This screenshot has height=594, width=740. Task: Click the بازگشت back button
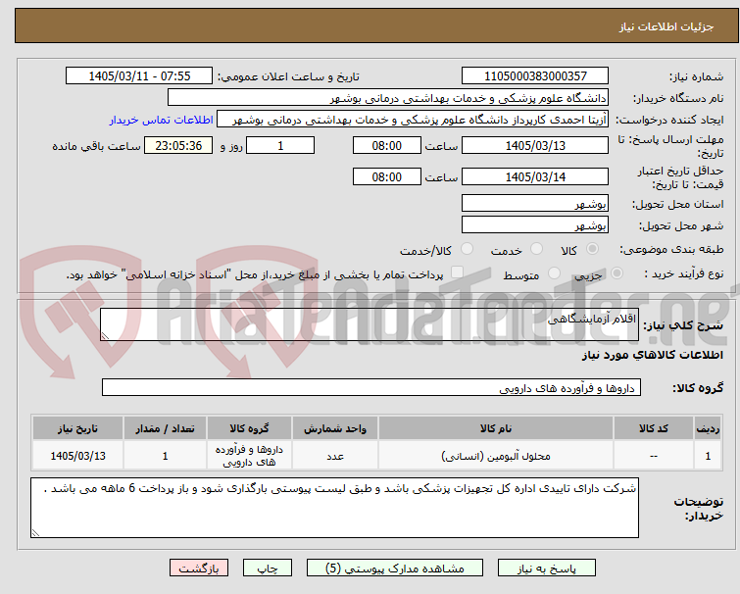click(199, 569)
